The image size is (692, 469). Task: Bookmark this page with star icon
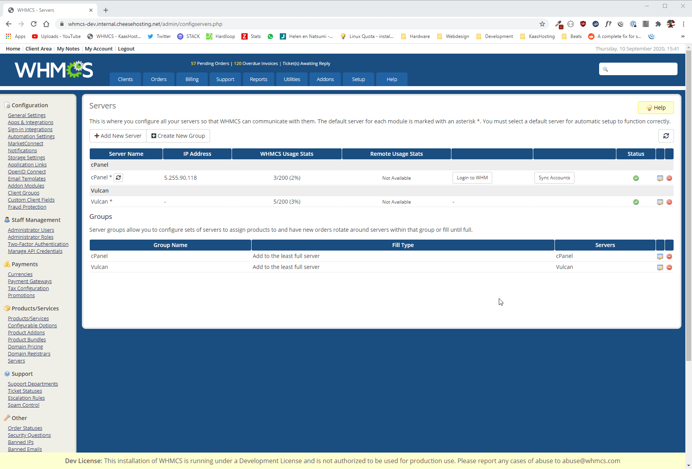542,24
